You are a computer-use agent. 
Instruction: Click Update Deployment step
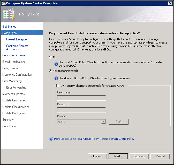point(14,113)
